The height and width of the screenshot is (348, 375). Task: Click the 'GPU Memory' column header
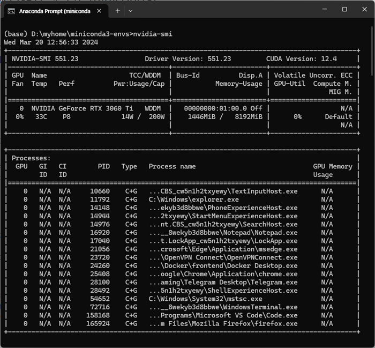[333, 167]
